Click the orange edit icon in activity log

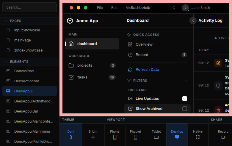point(218,63)
